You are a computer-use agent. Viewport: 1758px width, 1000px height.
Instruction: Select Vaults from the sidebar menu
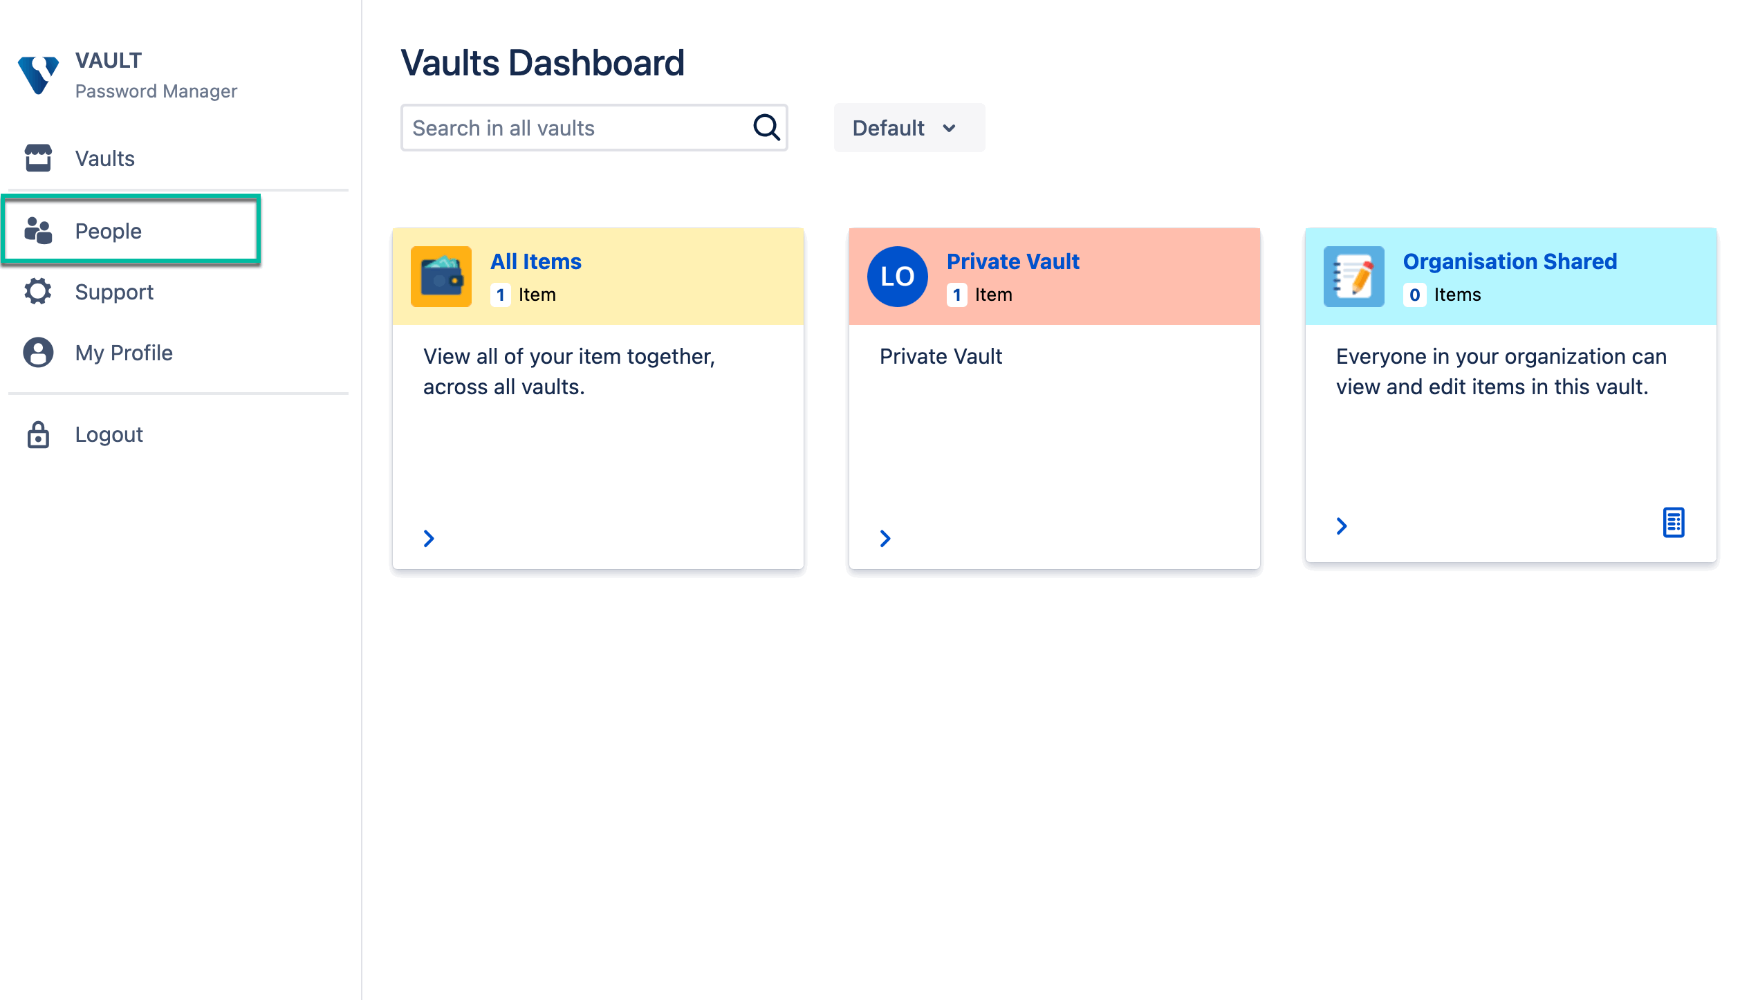104,158
